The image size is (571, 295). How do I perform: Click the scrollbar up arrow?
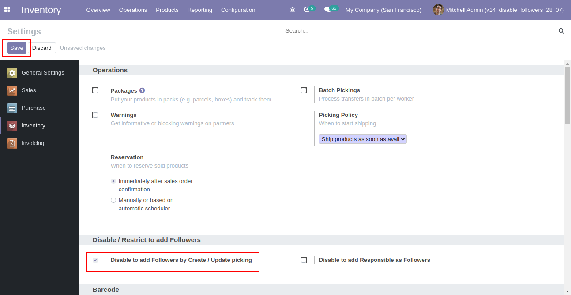[x=567, y=64]
